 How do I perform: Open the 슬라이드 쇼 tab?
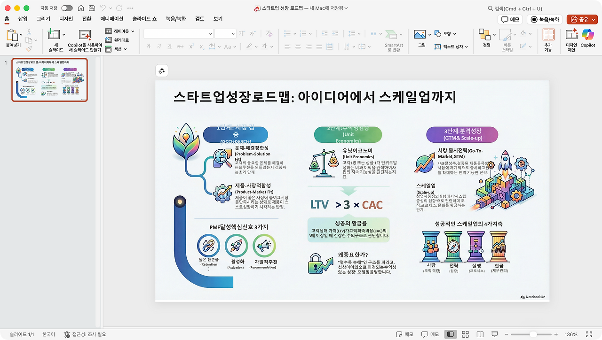[144, 19]
